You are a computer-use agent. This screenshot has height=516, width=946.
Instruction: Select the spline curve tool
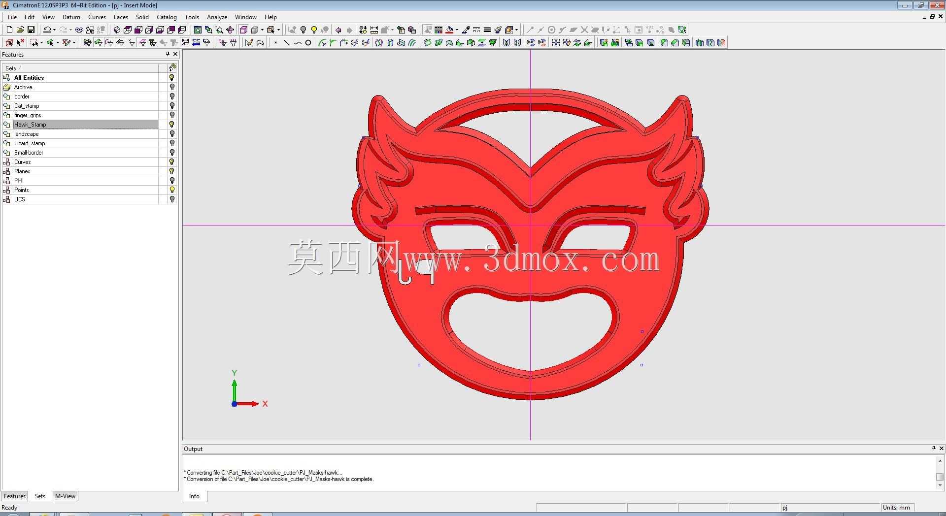tap(297, 43)
